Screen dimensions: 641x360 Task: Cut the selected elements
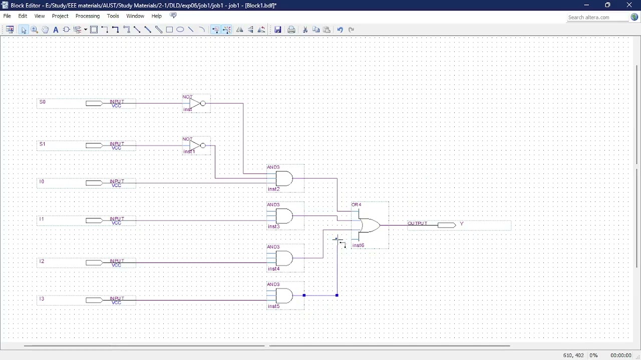[305, 29]
